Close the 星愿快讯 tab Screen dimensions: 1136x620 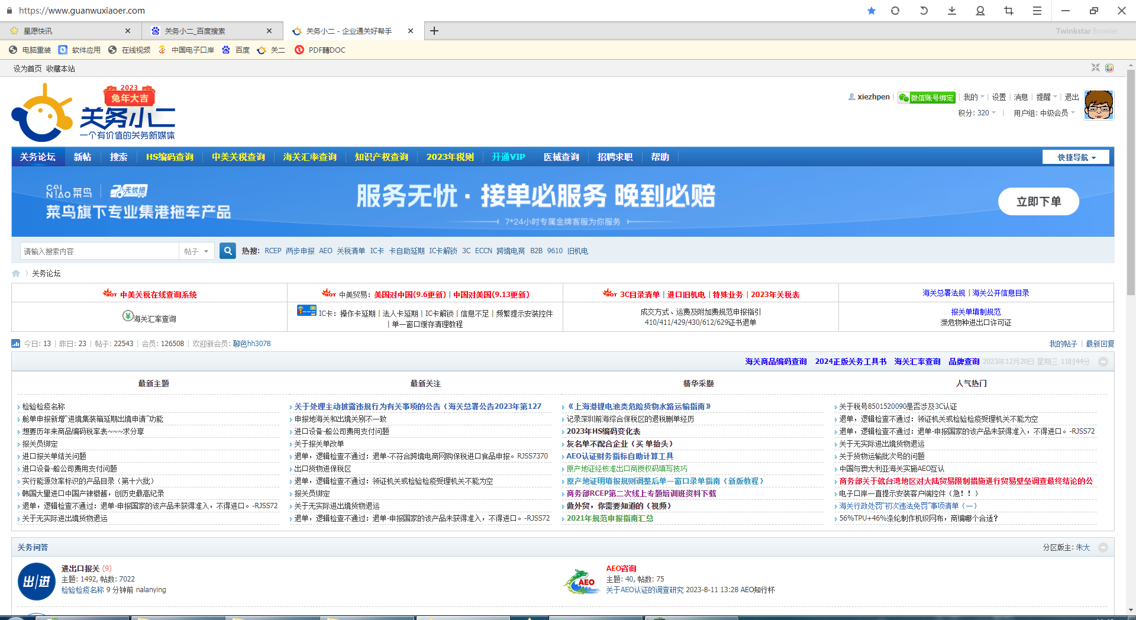point(128,31)
